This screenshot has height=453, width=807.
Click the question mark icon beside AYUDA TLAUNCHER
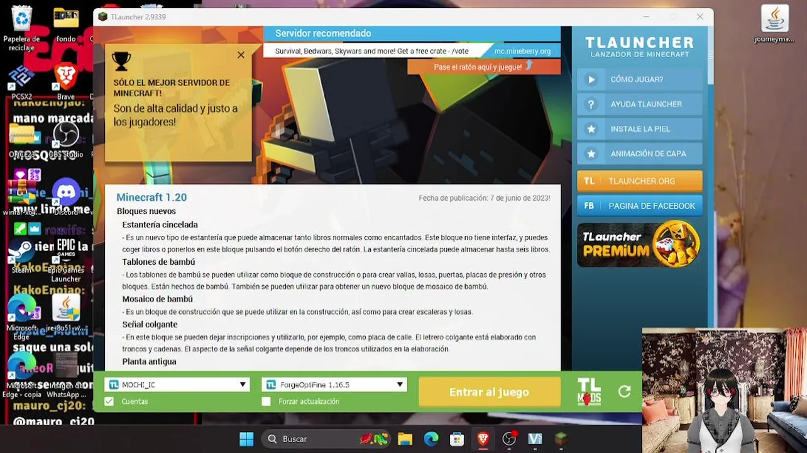click(591, 104)
